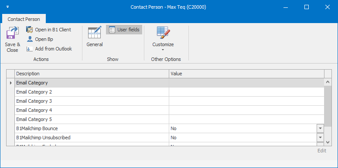Open contact in B1 Client

tap(49, 30)
